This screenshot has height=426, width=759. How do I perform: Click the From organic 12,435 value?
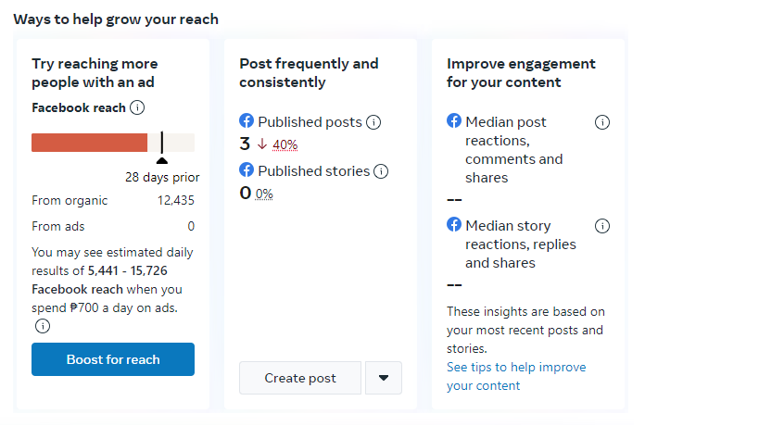(x=176, y=200)
